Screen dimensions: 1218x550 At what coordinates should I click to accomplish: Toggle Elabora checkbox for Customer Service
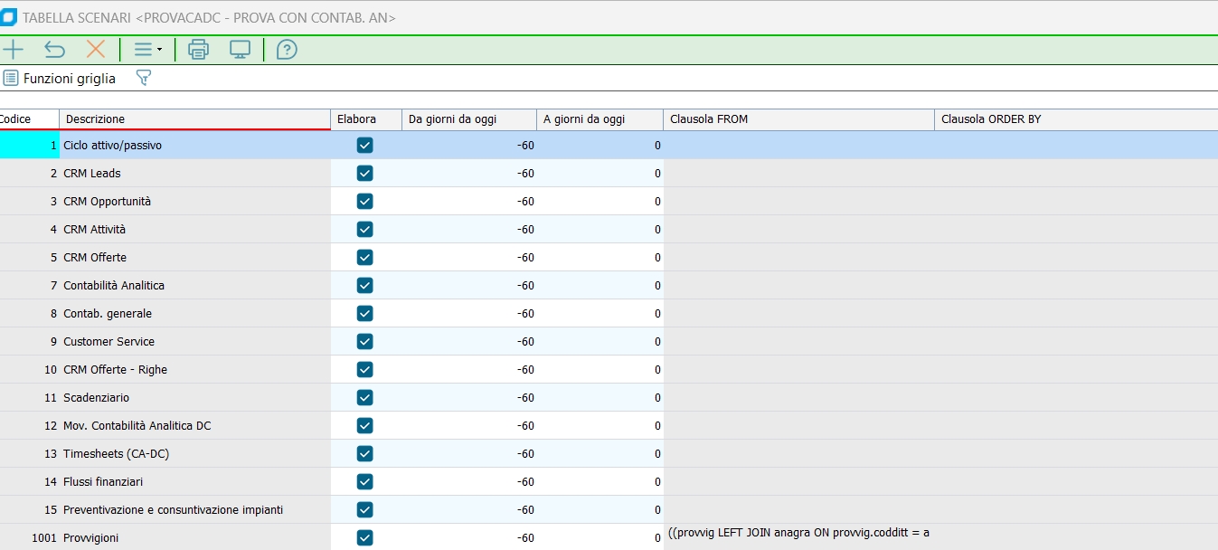tap(365, 341)
